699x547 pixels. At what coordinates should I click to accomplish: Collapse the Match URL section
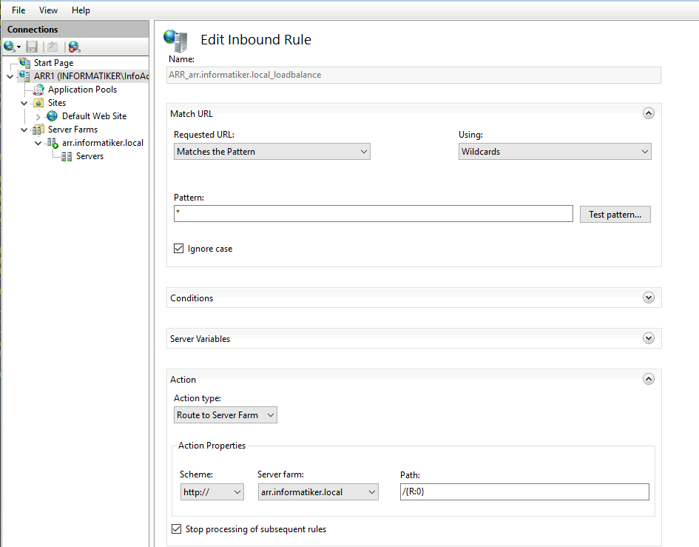[649, 113]
